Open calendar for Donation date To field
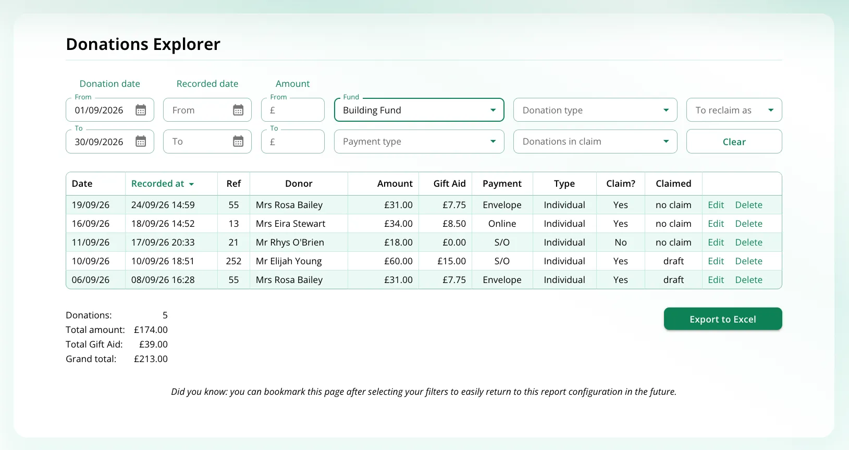This screenshot has height=450, width=849. pos(141,142)
